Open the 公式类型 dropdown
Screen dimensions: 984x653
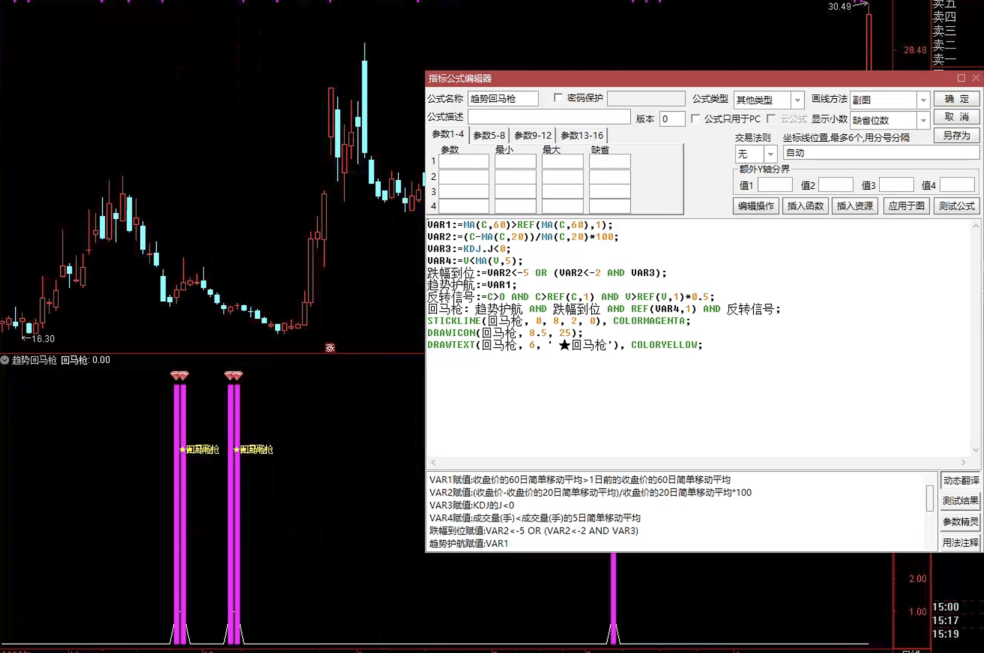point(797,100)
